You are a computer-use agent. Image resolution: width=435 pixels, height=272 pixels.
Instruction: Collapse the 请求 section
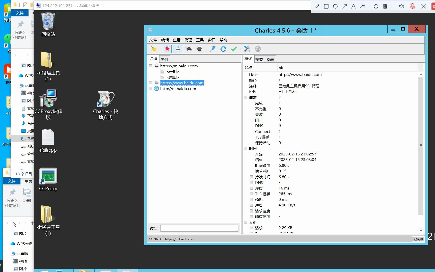click(x=246, y=97)
